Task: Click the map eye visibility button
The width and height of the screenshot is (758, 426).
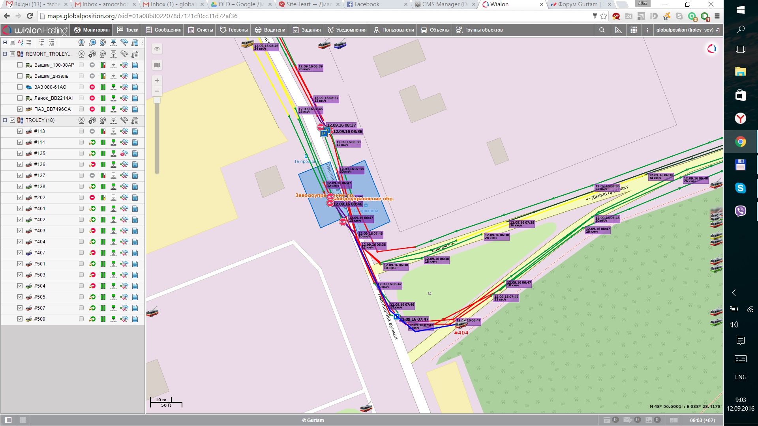Action: tap(157, 49)
